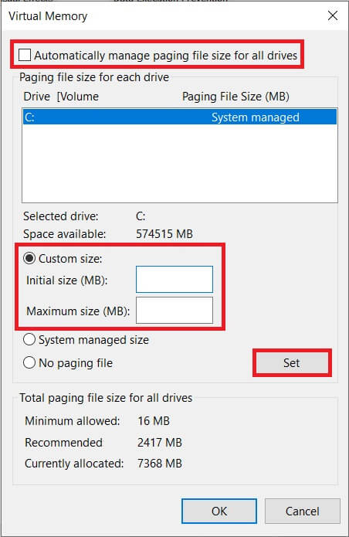
Task: Click the Set button
Action: pos(292,362)
